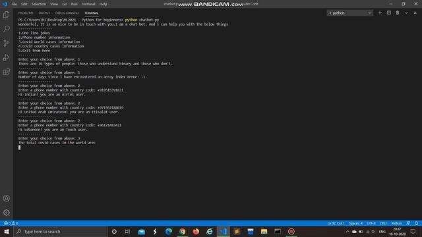Open the Run and Debug view
This screenshot has width=422, height=237.
(6, 57)
